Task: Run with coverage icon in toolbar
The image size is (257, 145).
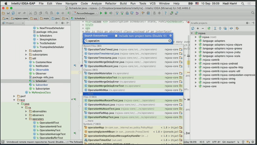Action: (111, 13)
